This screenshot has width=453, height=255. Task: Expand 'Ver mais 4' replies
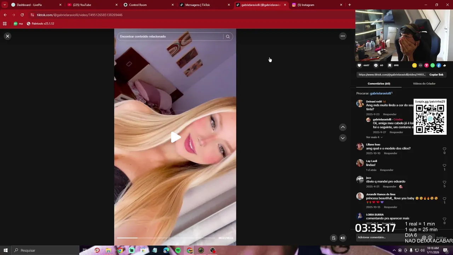(x=374, y=137)
